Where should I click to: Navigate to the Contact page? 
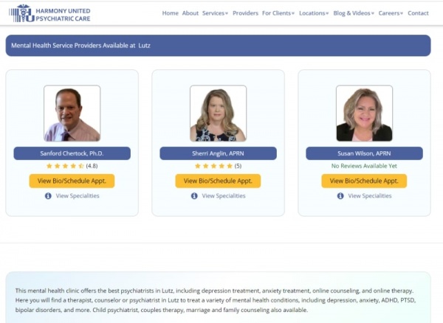418,13
